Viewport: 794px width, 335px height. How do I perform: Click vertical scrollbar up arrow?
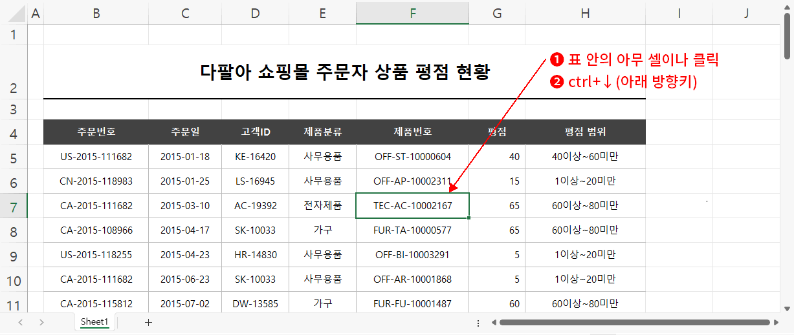pyautogui.click(x=787, y=8)
